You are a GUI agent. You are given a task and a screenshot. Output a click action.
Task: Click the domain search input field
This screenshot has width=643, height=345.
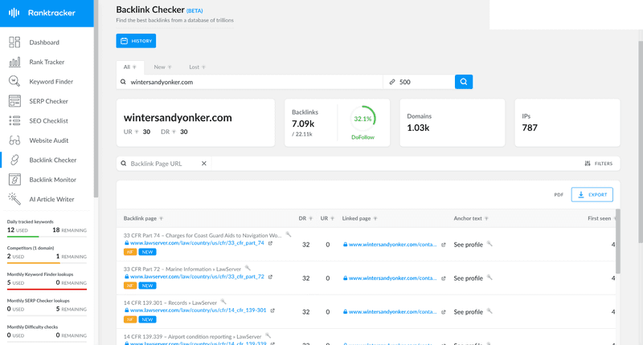250,82
